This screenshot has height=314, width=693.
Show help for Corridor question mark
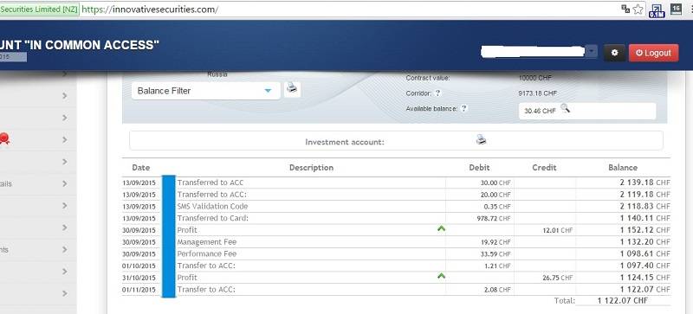pos(437,93)
